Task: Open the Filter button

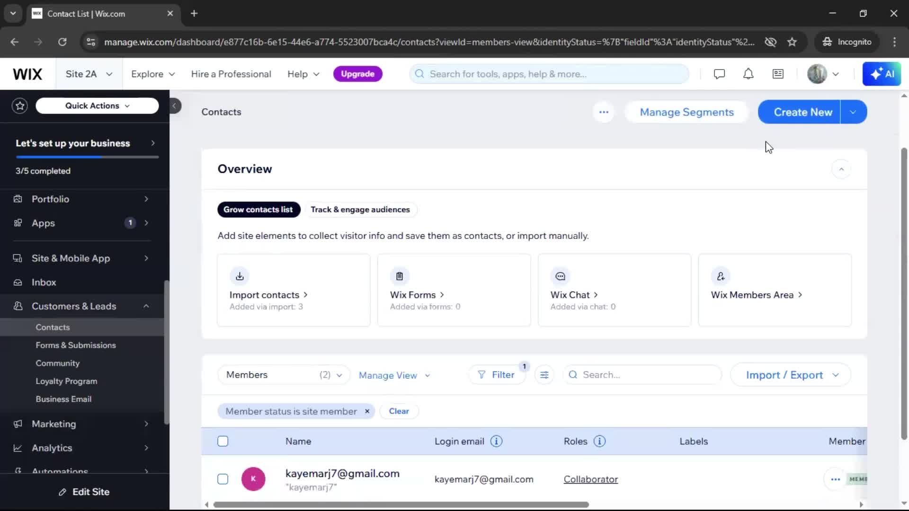Action: coord(497,375)
